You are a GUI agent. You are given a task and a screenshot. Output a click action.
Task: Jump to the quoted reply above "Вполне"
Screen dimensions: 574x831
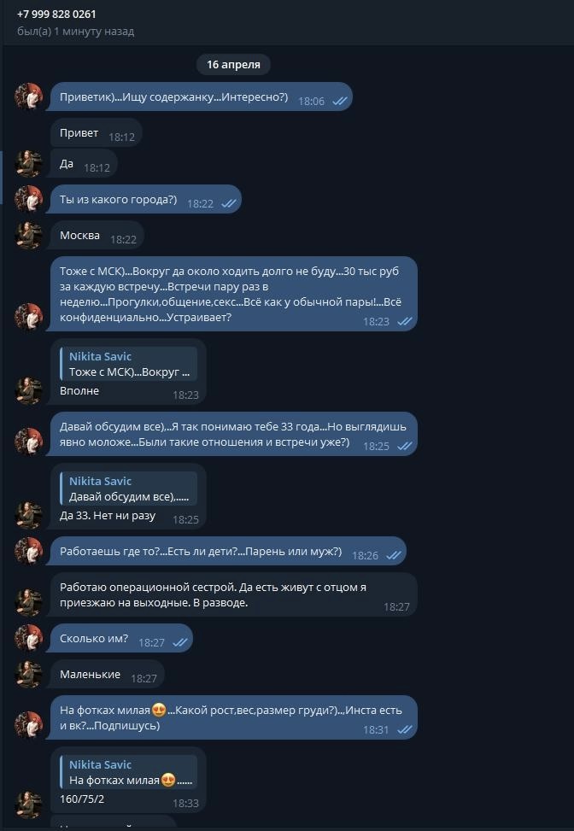[129, 365]
